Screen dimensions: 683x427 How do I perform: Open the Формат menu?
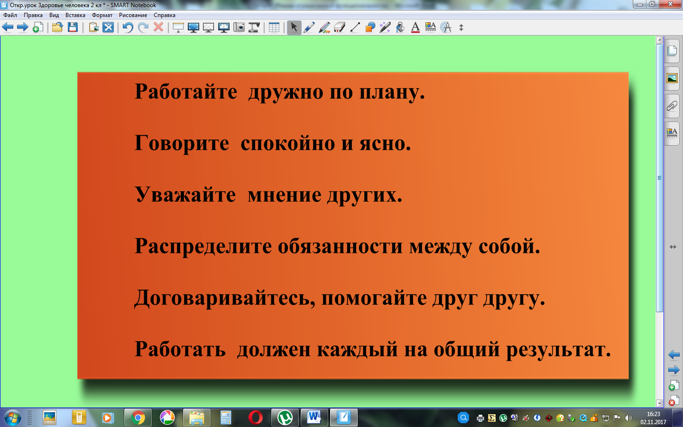102,15
